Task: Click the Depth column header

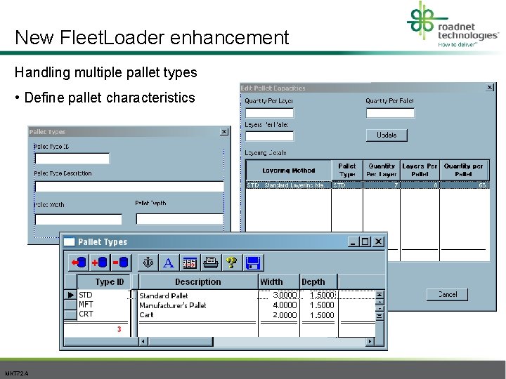Action: (318, 282)
